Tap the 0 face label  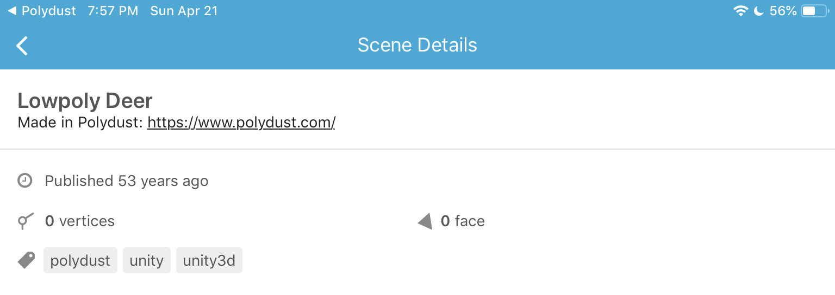pyautogui.click(x=463, y=221)
